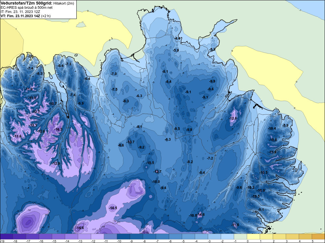Select the yellow legend swatch between 0 and 1
The image size is (325, 243).
[253, 237]
